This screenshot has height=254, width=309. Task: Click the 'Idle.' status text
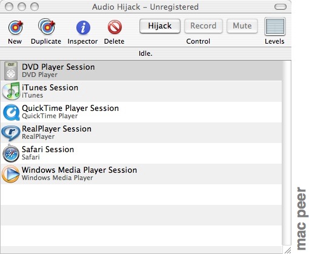[x=145, y=53]
